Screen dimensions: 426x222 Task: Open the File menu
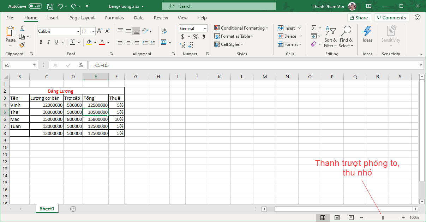click(x=10, y=18)
